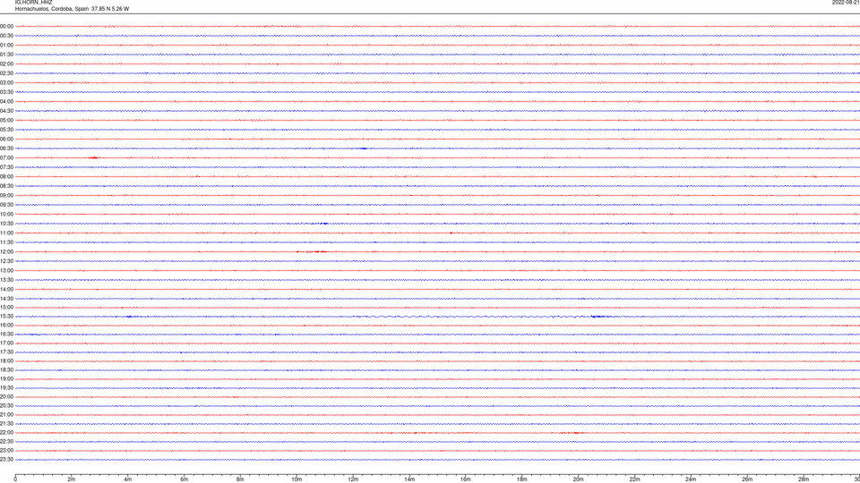The image size is (860, 483).
Task: Select the 19:00 trace time label
Action: point(6,379)
